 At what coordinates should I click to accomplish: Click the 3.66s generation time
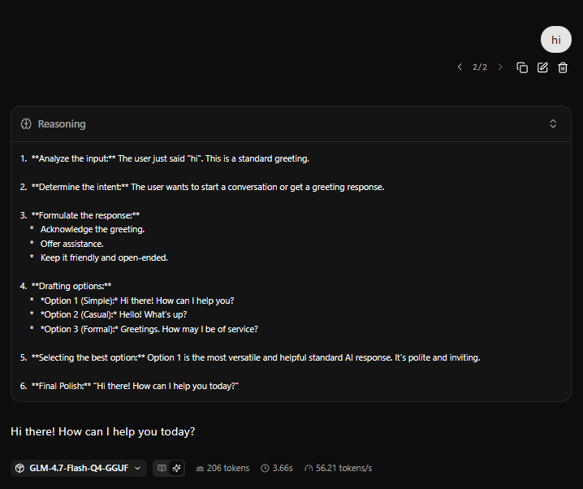277,468
